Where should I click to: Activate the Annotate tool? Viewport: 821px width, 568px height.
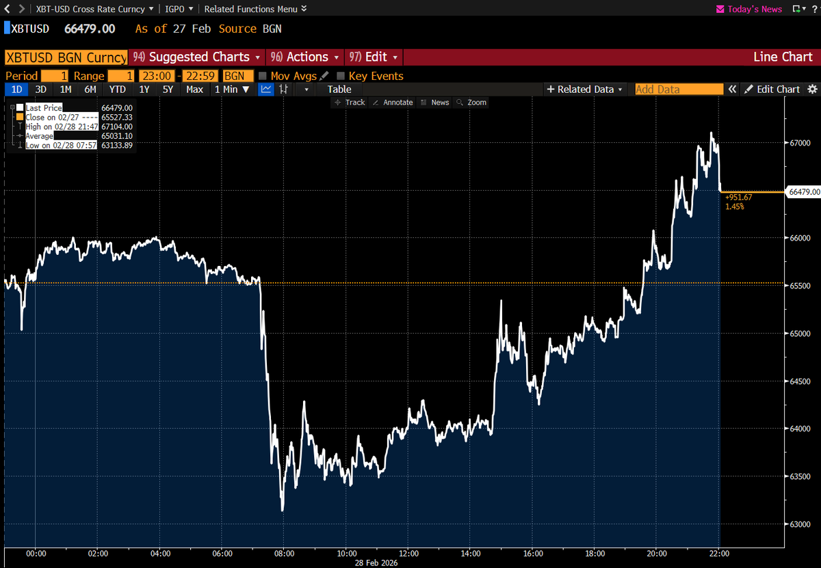point(393,102)
